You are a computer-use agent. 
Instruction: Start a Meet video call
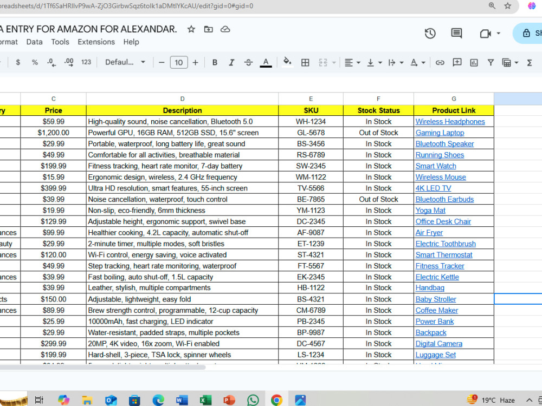pos(485,34)
